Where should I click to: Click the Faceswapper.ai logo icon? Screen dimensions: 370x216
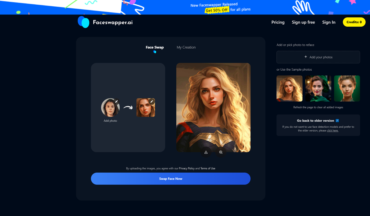pyautogui.click(x=84, y=22)
